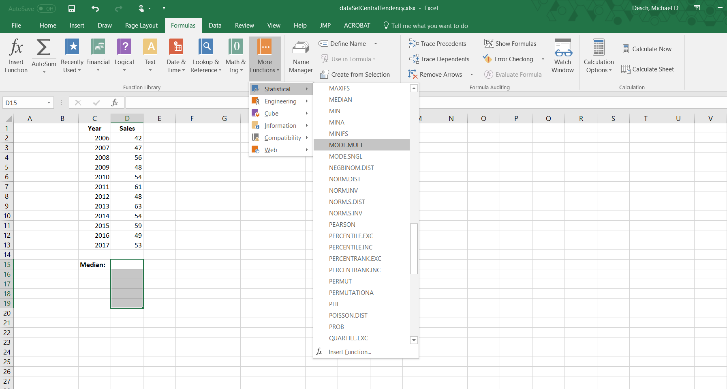Screen dimensions: 727x389
Task: Open the Error Checking dropdown arrow
Action: (543, 59)
